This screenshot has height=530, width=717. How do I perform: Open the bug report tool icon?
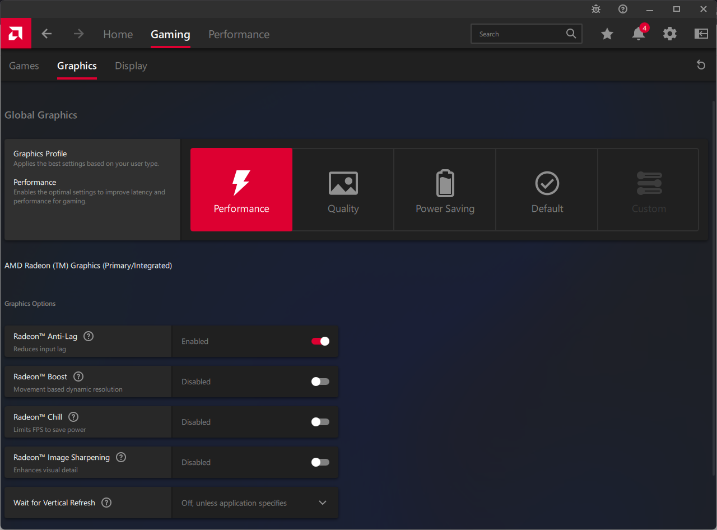[596, 9]
